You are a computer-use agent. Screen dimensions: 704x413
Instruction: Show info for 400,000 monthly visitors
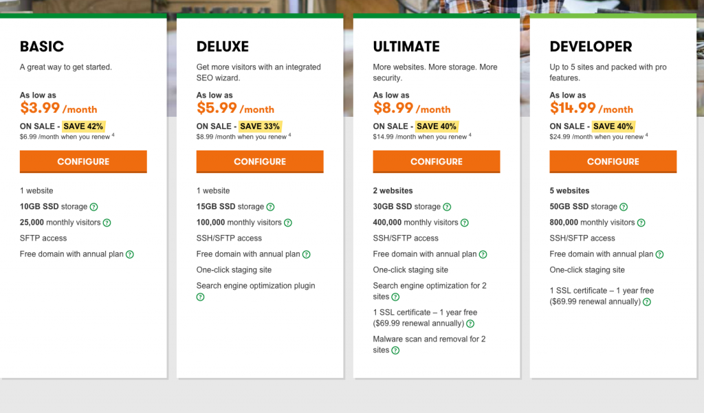pyautogui.click(x=465, y=223)
